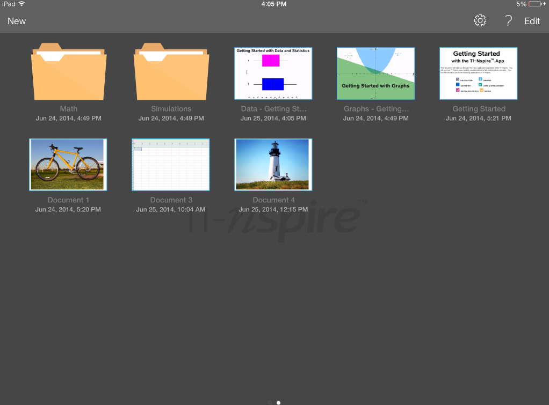This screenshot has height=405, width=549.
Task: Open Document 1 with the bicycle image
Action: pyautogui.click(x=68, y=164)
